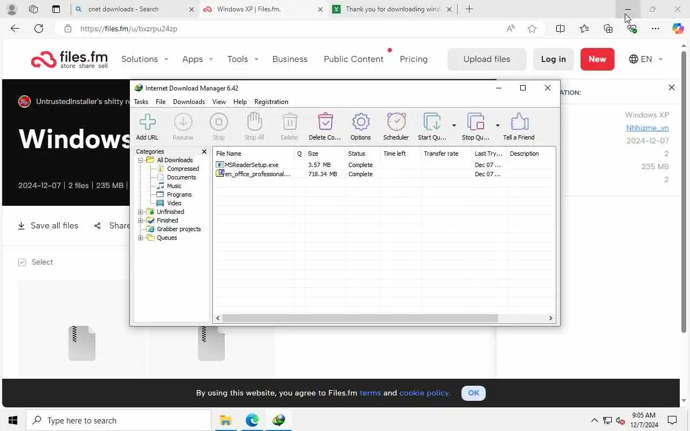Expand the Finished tree node

tap(141, 220)
